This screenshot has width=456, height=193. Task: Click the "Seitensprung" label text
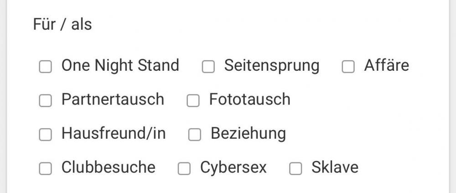click(x=271, y=66)
